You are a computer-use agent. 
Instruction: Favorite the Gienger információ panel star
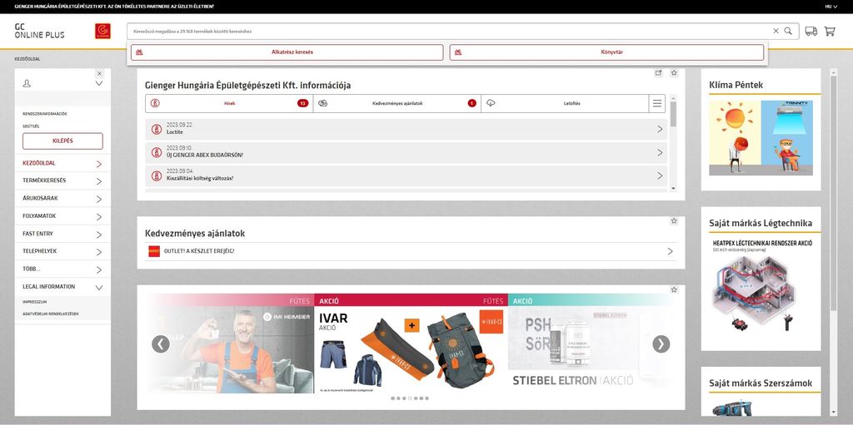(x=674, y=73)
